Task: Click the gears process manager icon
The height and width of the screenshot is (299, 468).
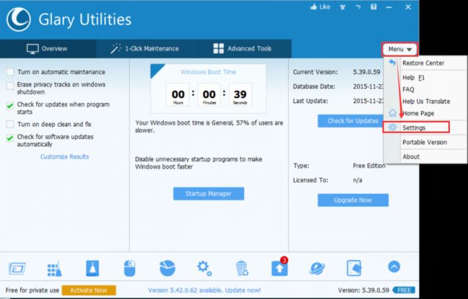Action: coord(204,268)
